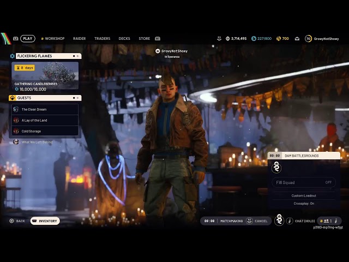This screenshot has height=262, width=349.
Task: Open the DECKS tab
Action: 124,39
